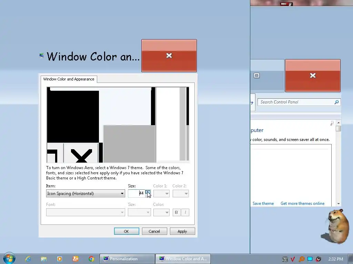Screen dimensions: 353x264
Task: Click the appearance preview thumbnail area
Action: tap(118, 124)
